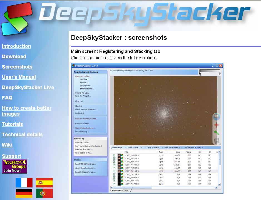Select the red star editing tool icon
Screen dimensions: 261x200
[x=216, y=125]
